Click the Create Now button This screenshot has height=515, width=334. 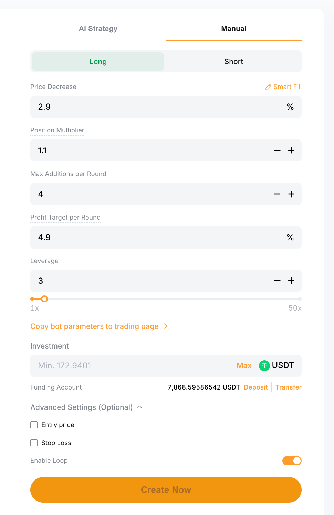[x=166, y=490]
